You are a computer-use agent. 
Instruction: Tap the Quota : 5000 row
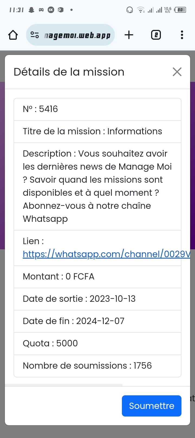pos(97,343)
